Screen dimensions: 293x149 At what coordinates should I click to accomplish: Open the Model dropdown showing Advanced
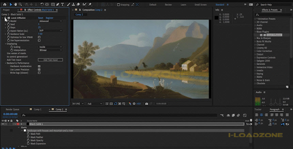tap(50, 21)
